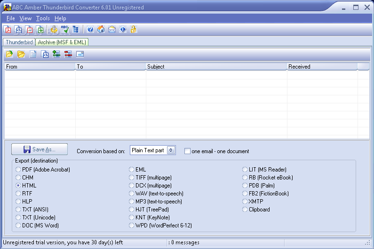The width and height of the screenshot is (374, 249).
Task: Click the export to HTML toolbar icon
Action: point(18,30)
